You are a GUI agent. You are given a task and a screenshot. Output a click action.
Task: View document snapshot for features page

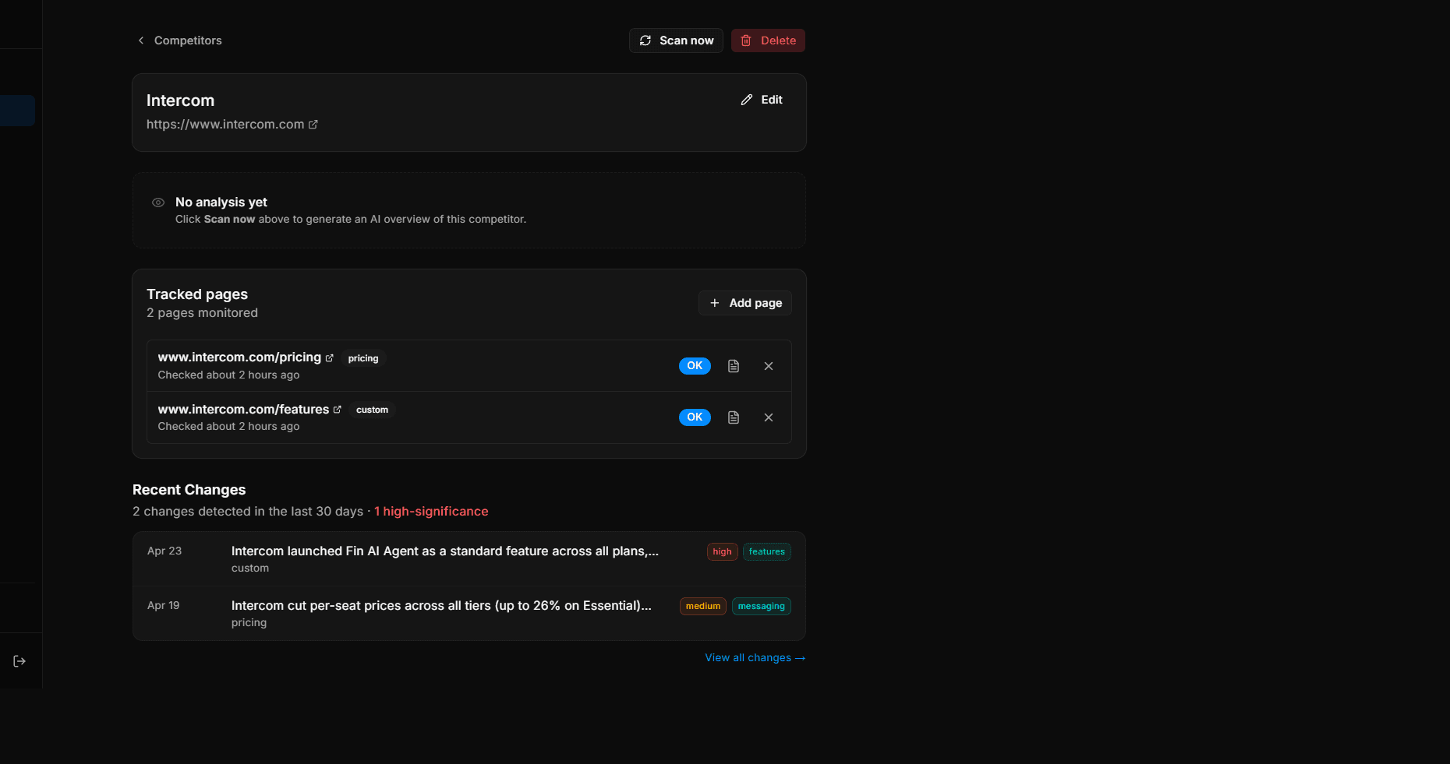pos(734,417)
